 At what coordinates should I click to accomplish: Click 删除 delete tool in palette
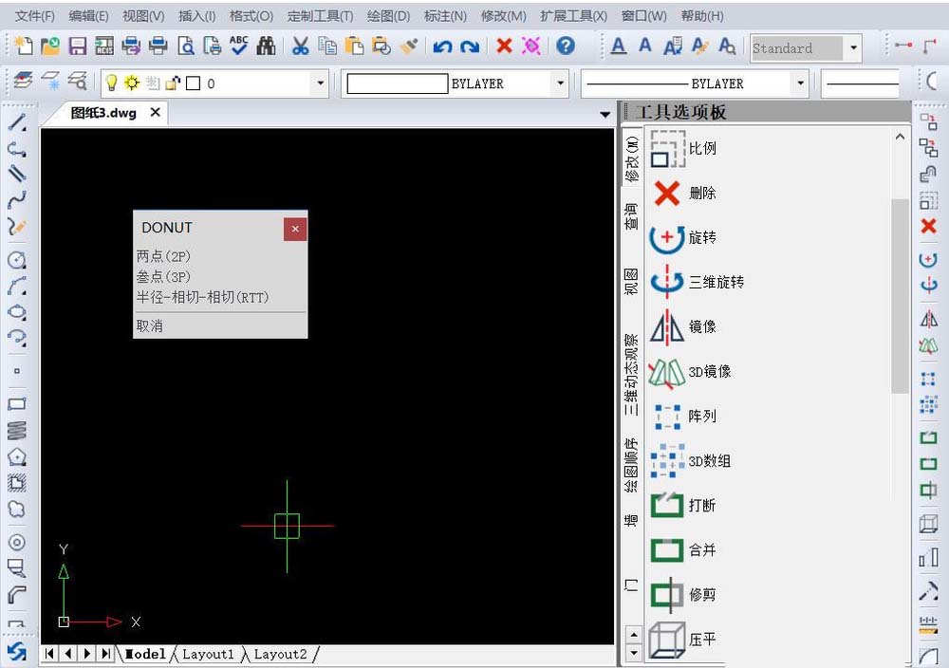(x=684, y=193)
